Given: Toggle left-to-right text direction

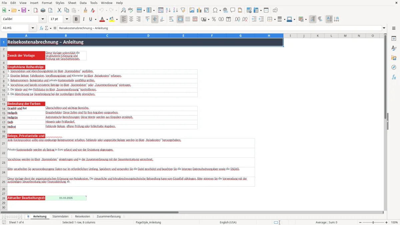Looking at the screenshot, I should click(313, 19).
